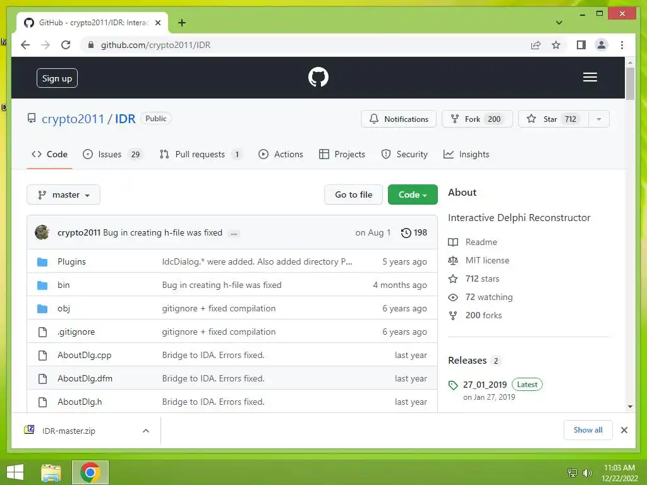647x485 pixels.
Task: Open AboutDlg.dfm file
Action: (x=85, y=379)
